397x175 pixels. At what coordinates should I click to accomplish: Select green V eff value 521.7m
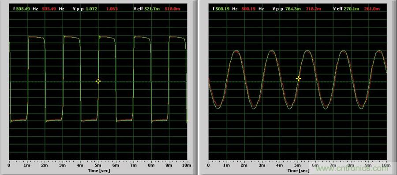151,9
